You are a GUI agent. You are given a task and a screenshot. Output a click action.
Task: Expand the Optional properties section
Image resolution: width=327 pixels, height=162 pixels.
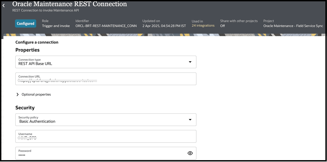click(x=34, y=94)
